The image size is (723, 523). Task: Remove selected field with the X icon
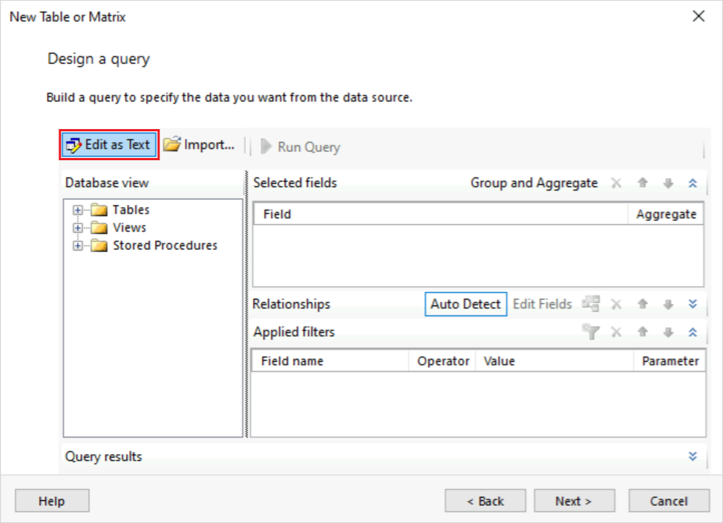click(617, 182)
